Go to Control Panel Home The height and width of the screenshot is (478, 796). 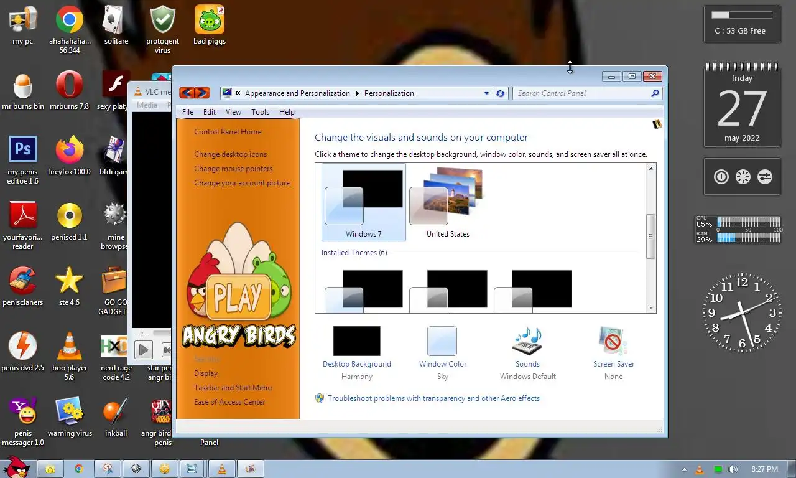pos(228,132)
